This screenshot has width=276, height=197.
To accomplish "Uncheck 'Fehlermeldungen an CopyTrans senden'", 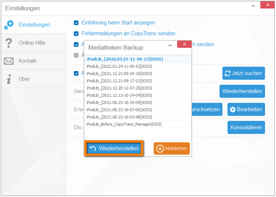I will click(76, 34).
